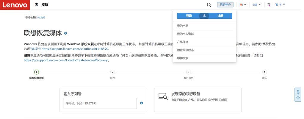Click step 2 次序 circle
Image resolution: width=304 pixels, height=119 pixels.
click(x=112, y=72)
